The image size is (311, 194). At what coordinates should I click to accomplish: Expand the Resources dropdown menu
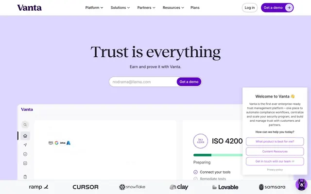pos(173,8)
